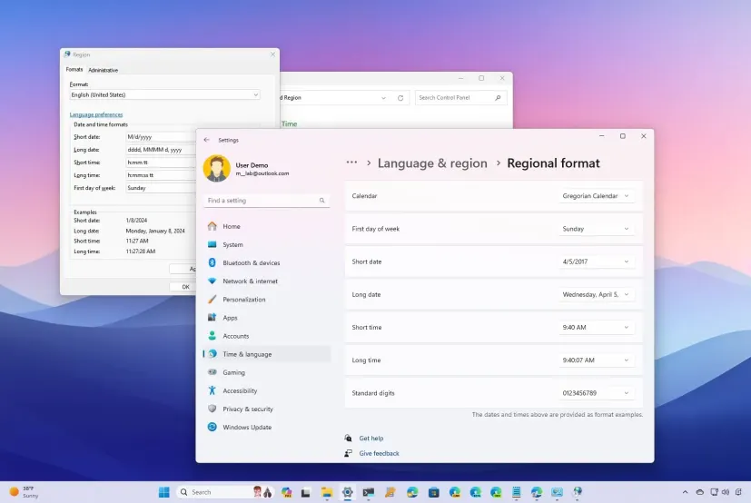Image resolution: width=751 pixels, height=503 pixels.
Task: Go back using the Settings back arrow
Action: pyautogui.click(x=206, y=140)
